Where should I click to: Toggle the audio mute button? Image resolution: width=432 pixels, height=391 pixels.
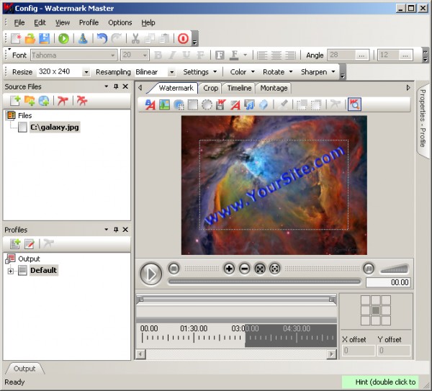pos(369,269)
